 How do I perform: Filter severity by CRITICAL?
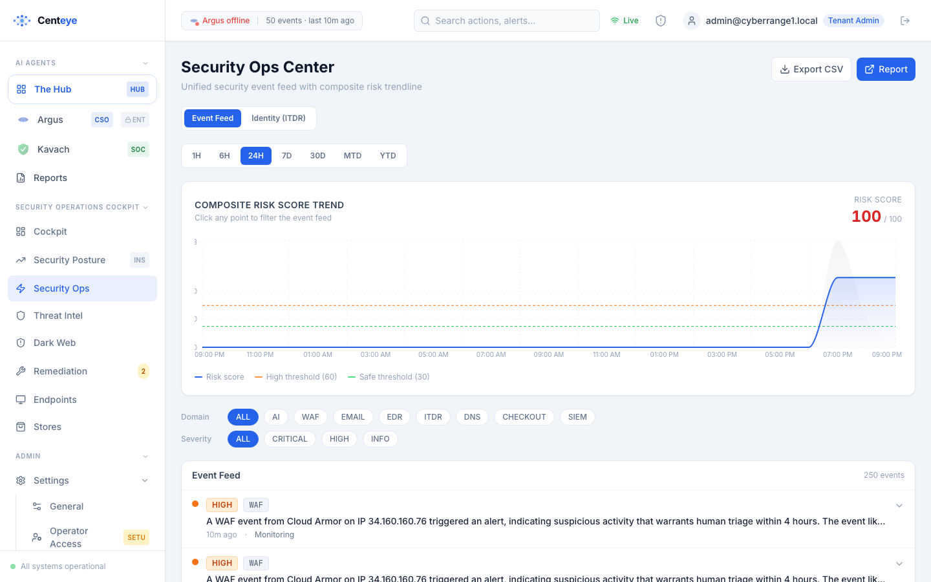[290, 439]
